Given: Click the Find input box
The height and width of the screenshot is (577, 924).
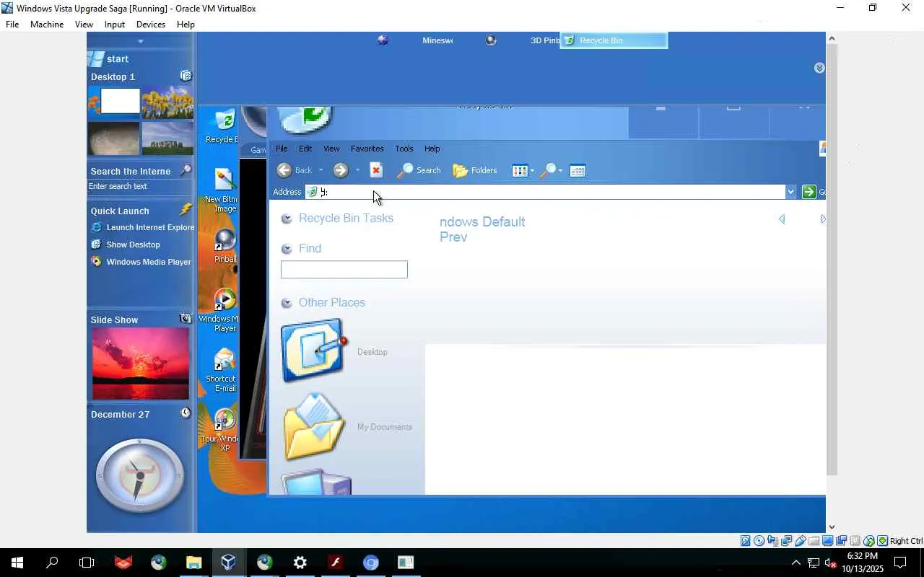Looking at the screenshot, I should point(344,270).
